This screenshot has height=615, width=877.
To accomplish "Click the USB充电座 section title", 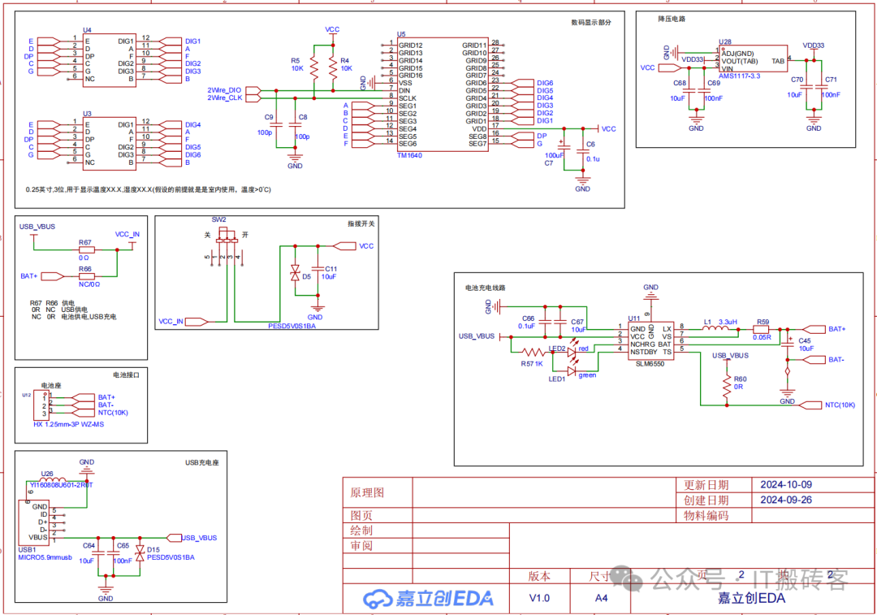I will point(202,463).
